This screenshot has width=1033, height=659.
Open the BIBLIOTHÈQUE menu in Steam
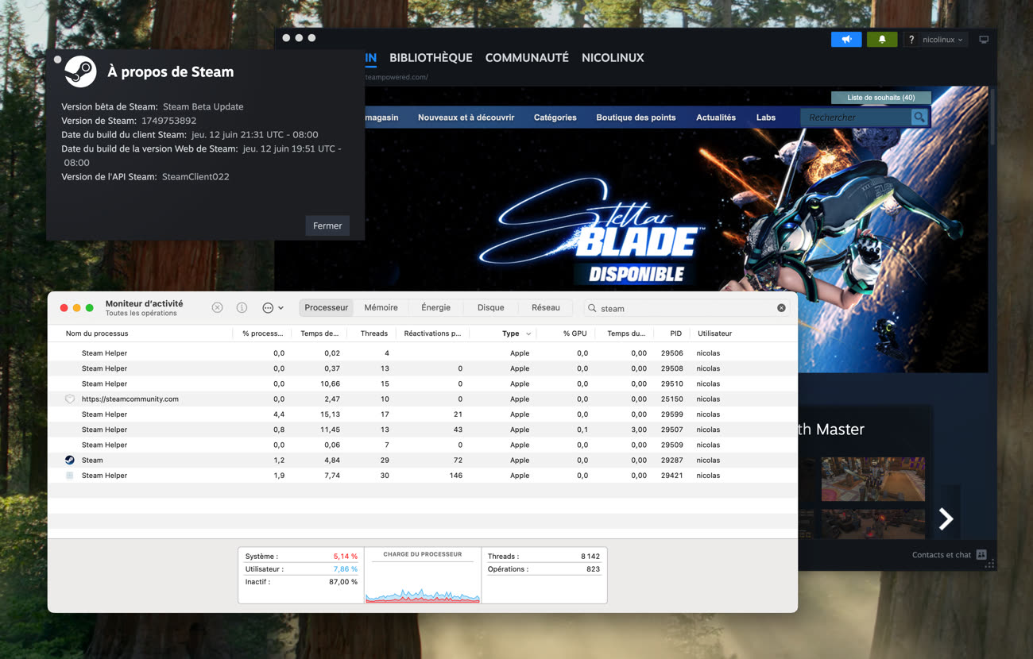[x=431, y=58]
